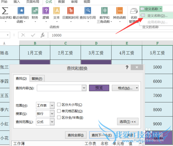Open the Format (格式) button dropdown arrow
Viewport: 173px width, 146px height.
[137, 88]
